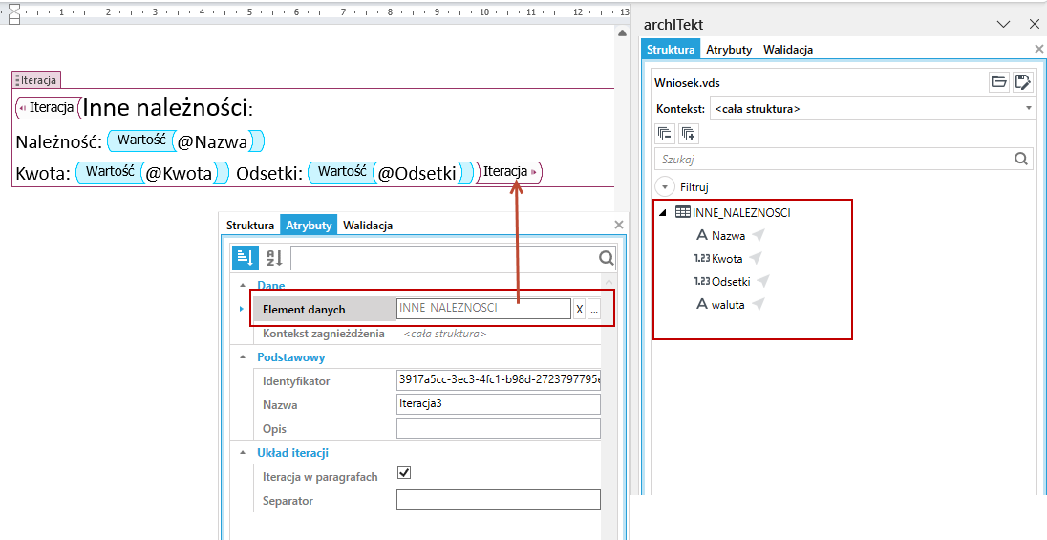Screen dimensions: 1047x540
Task: Switch to Walidacja tab in archITekt panel
Action: 788,50
